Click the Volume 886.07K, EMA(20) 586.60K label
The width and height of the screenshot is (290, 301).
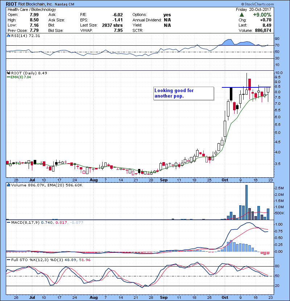47,185
